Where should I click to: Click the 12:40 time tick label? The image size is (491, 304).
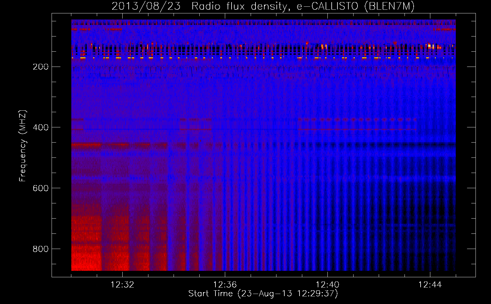[x=327, y=285]
